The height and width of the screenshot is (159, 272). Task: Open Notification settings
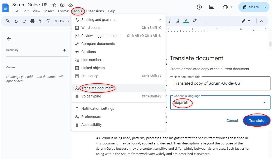click(119, 109)
